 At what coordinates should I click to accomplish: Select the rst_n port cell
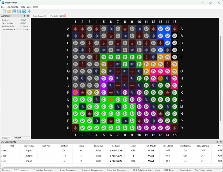(12, 151)
